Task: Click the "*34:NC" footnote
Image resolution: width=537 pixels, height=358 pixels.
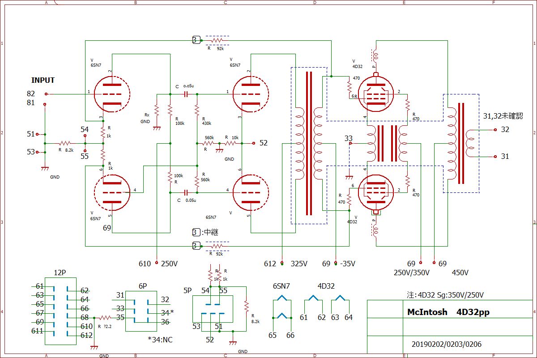Action: coord(160,339)
